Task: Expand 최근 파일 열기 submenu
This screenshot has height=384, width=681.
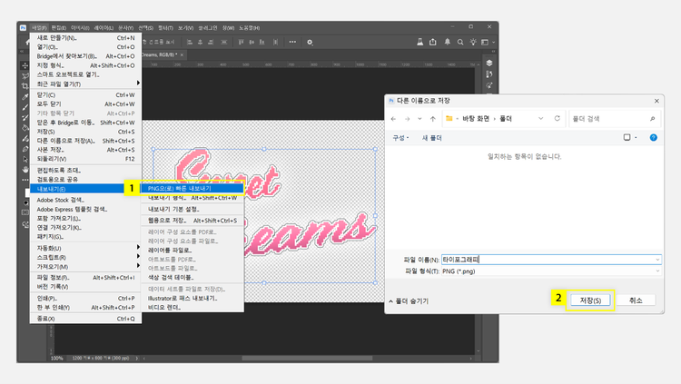Action: pyautogui.click(x=85, y=84)
